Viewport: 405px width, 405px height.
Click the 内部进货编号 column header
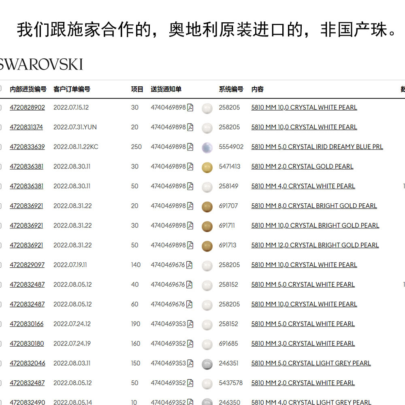[x=28, y=89]
